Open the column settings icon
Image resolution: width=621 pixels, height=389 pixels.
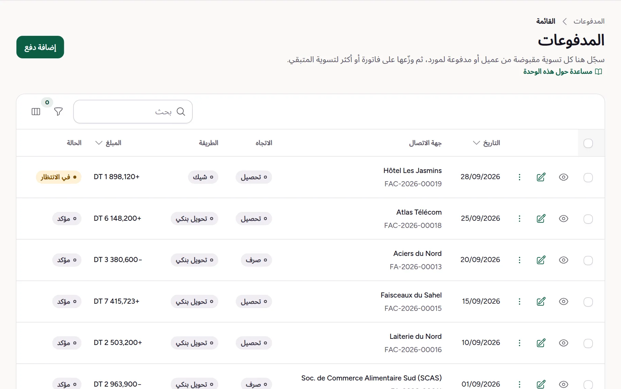tap(36, 112)
